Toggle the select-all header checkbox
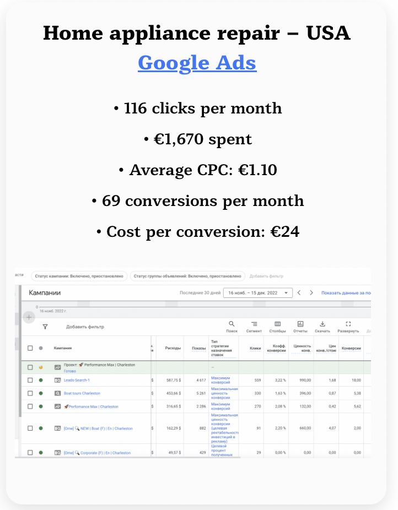398x510 pixels. (30, 348)
